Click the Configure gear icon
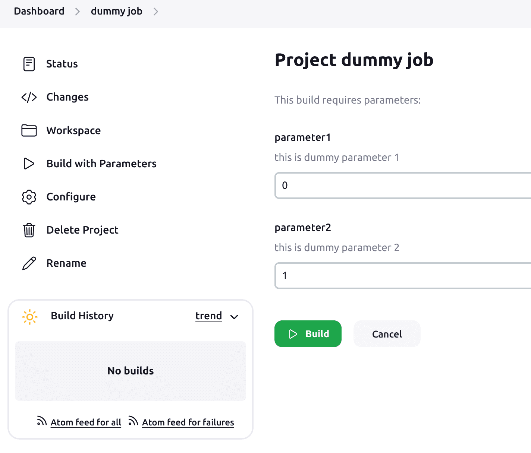Viewport: 531px width, 453px height. 29,197
